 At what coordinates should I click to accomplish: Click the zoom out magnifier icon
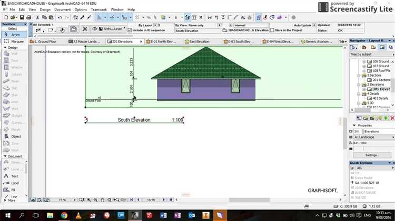96,200
